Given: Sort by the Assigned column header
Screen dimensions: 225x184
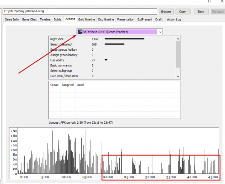Looking at the screenshot, I should click(68, 85).
